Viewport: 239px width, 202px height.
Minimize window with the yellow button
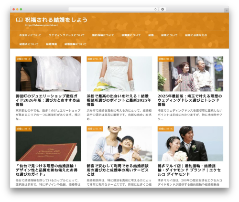(x=17, y=10)
